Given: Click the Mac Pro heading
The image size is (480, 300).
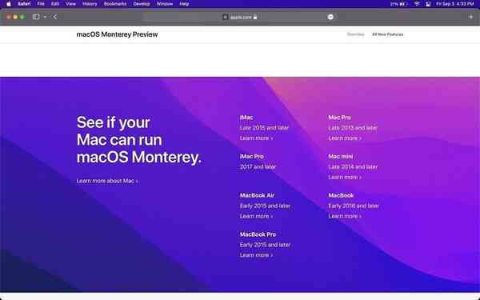Looking at the screenshot, I should click(x=339, y=118).
